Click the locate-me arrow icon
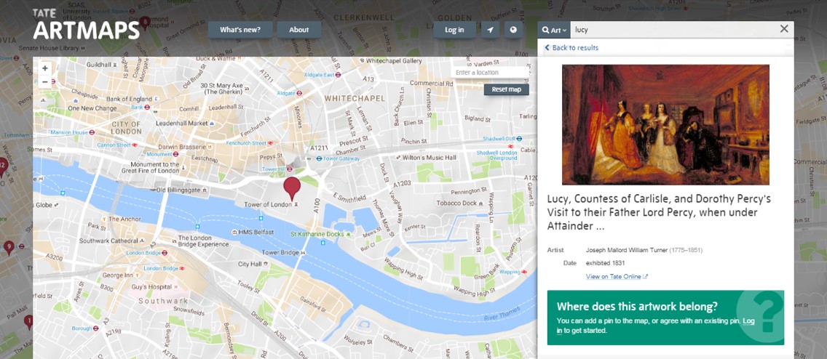827x359 pixels. [490, 30]
